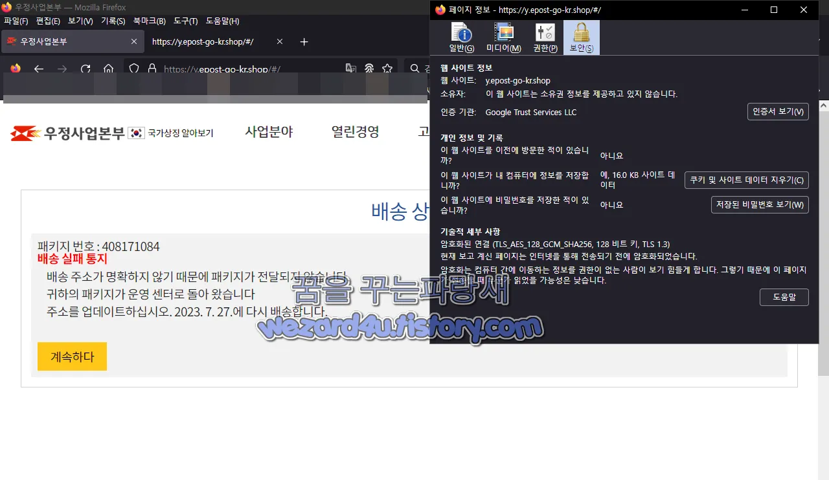Screen dimensions: 829x480
Task: Click the tracking protection shield icon
Action: click(x=134, y=69)
